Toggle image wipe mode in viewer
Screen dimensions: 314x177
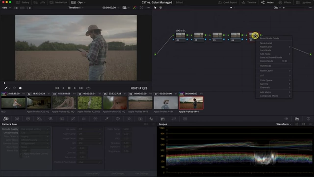coord(16,8)
